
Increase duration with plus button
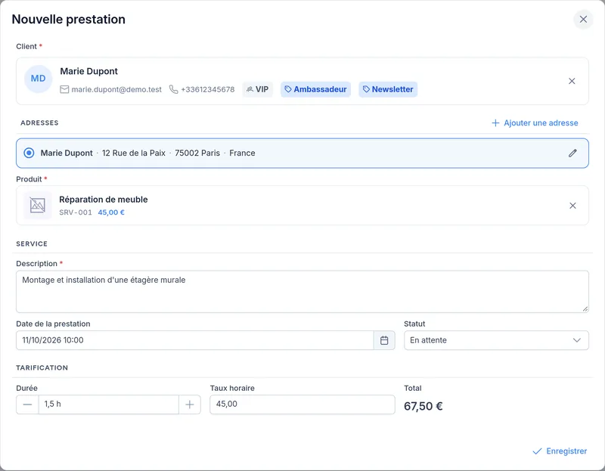pos(190,404)
